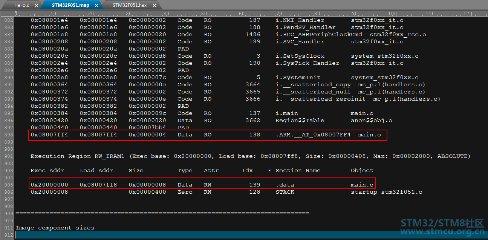The width and height of the screenshot is (488, 240).
Task: Click the 'Section Name' column header
Action: coord(298,171)
